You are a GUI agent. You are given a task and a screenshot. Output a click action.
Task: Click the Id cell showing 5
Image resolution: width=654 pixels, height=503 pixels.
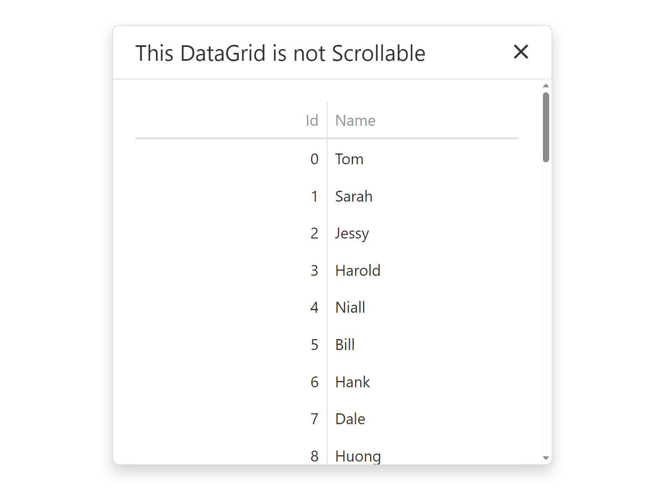(315, 345)
